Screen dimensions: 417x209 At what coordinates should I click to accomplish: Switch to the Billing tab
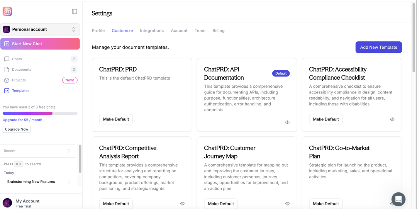coord(219,31)
